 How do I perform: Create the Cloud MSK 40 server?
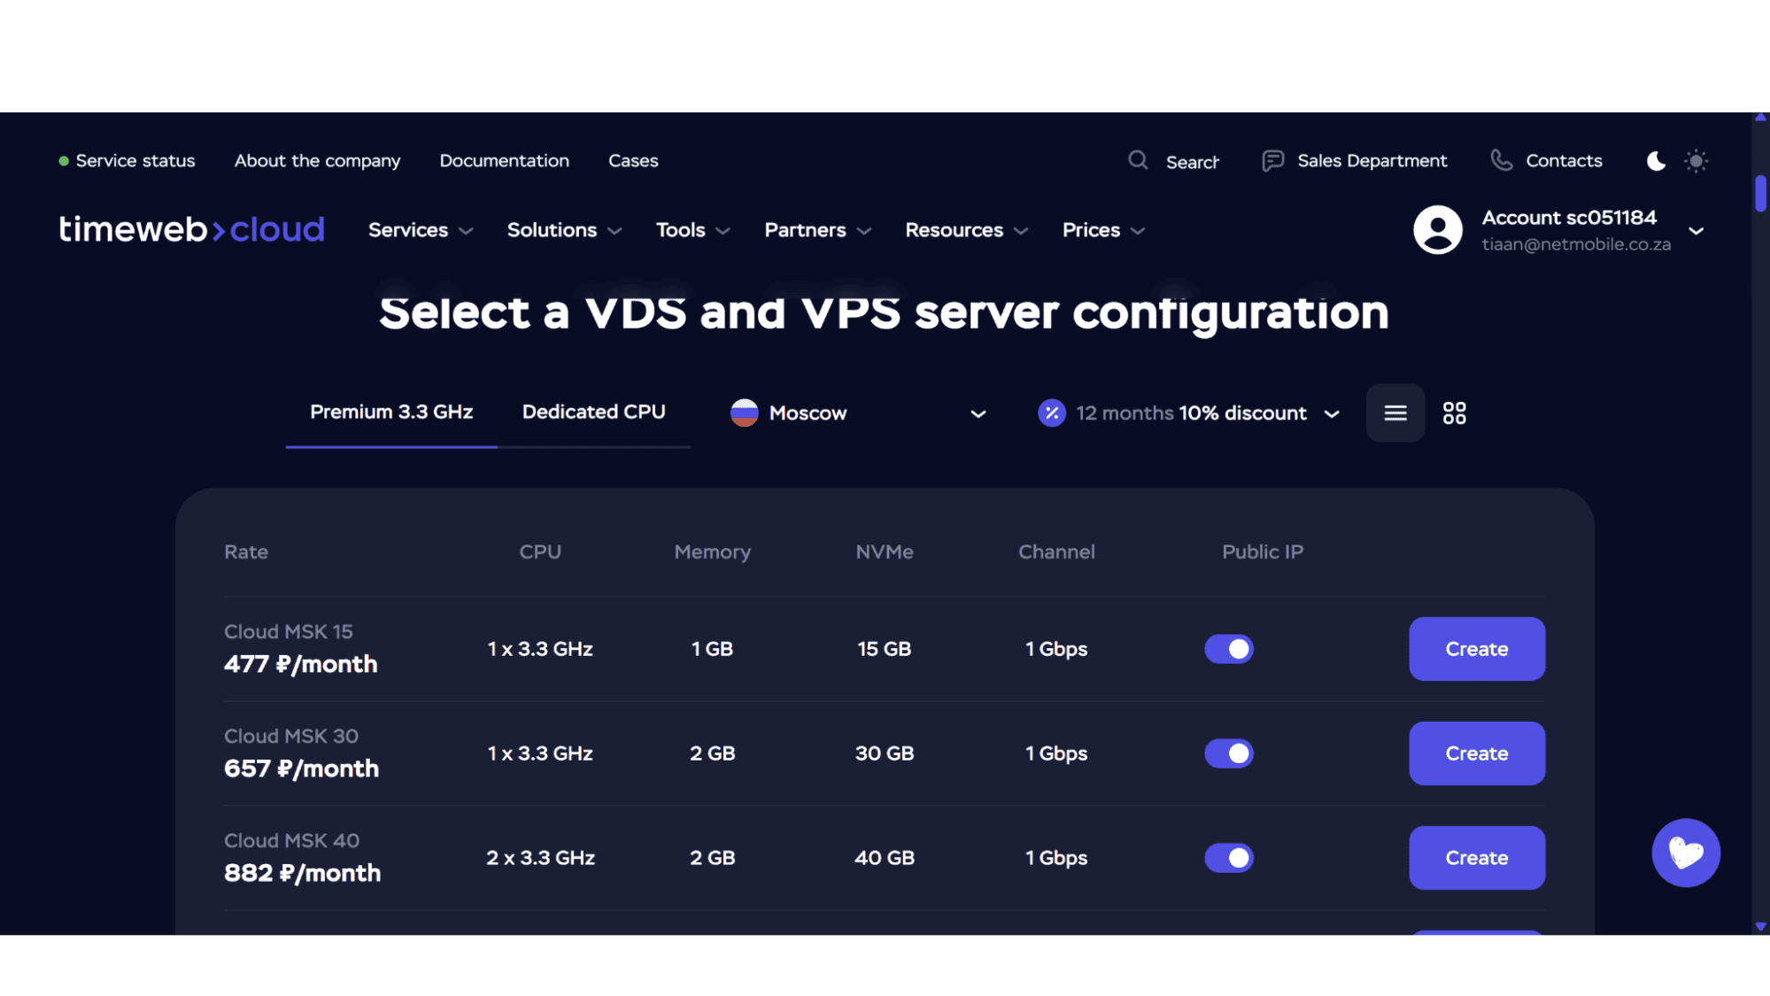point(1477,858)
